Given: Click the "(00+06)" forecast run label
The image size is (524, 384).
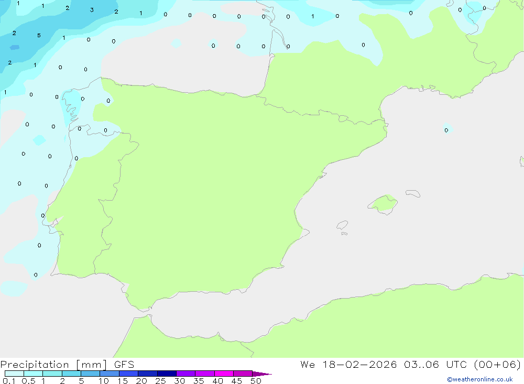Looking at the screenshot, I should click(497, 365).
